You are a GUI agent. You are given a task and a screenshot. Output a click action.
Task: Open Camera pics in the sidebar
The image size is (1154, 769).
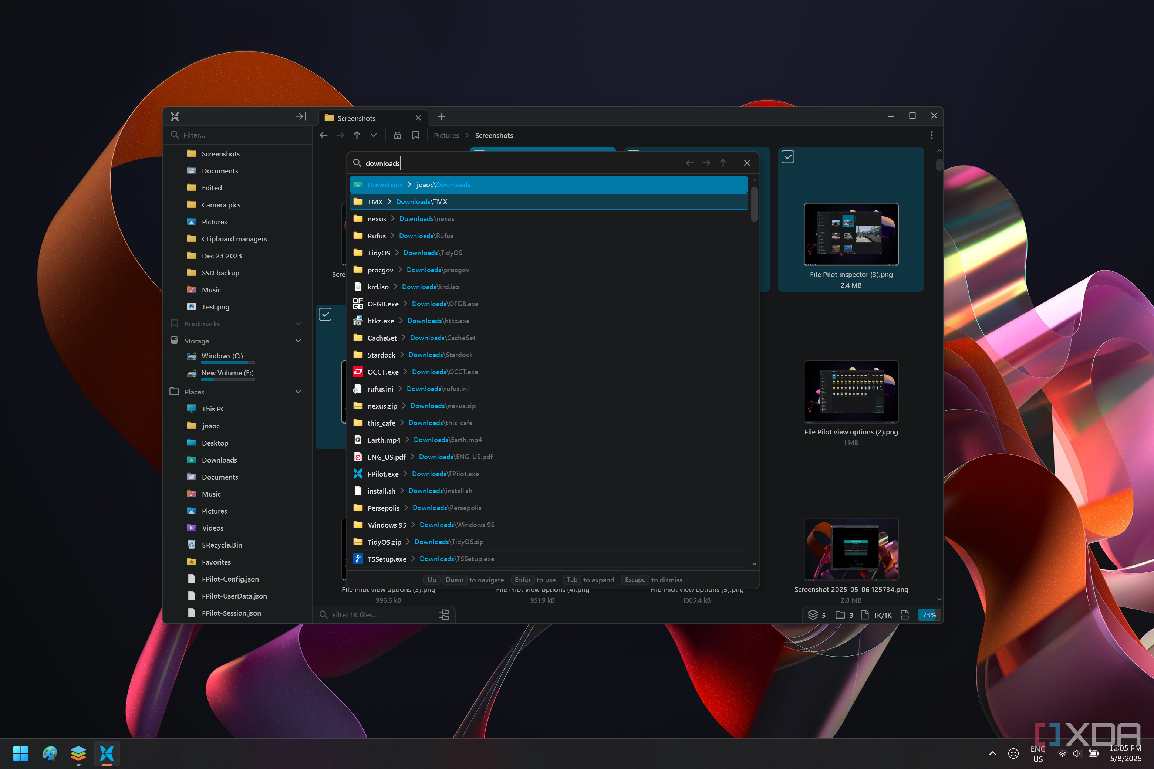(221, 205)
